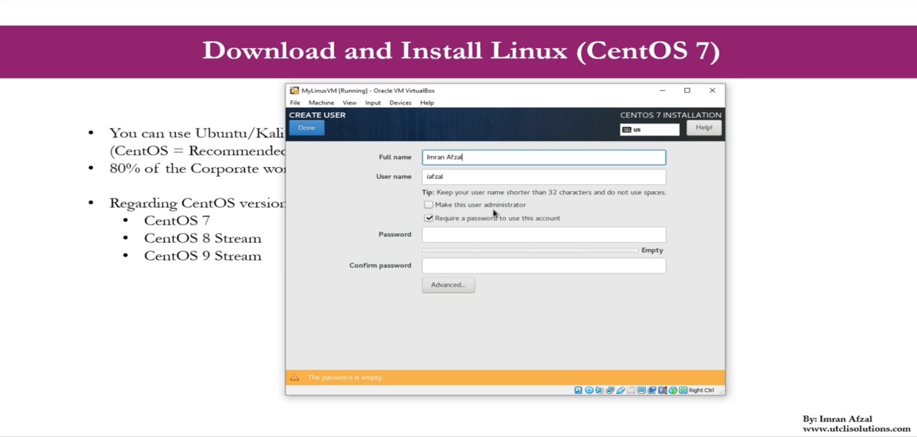Click the hard disk activity icon in status bar
Screen dimensions: 917x437
[578, 390]
